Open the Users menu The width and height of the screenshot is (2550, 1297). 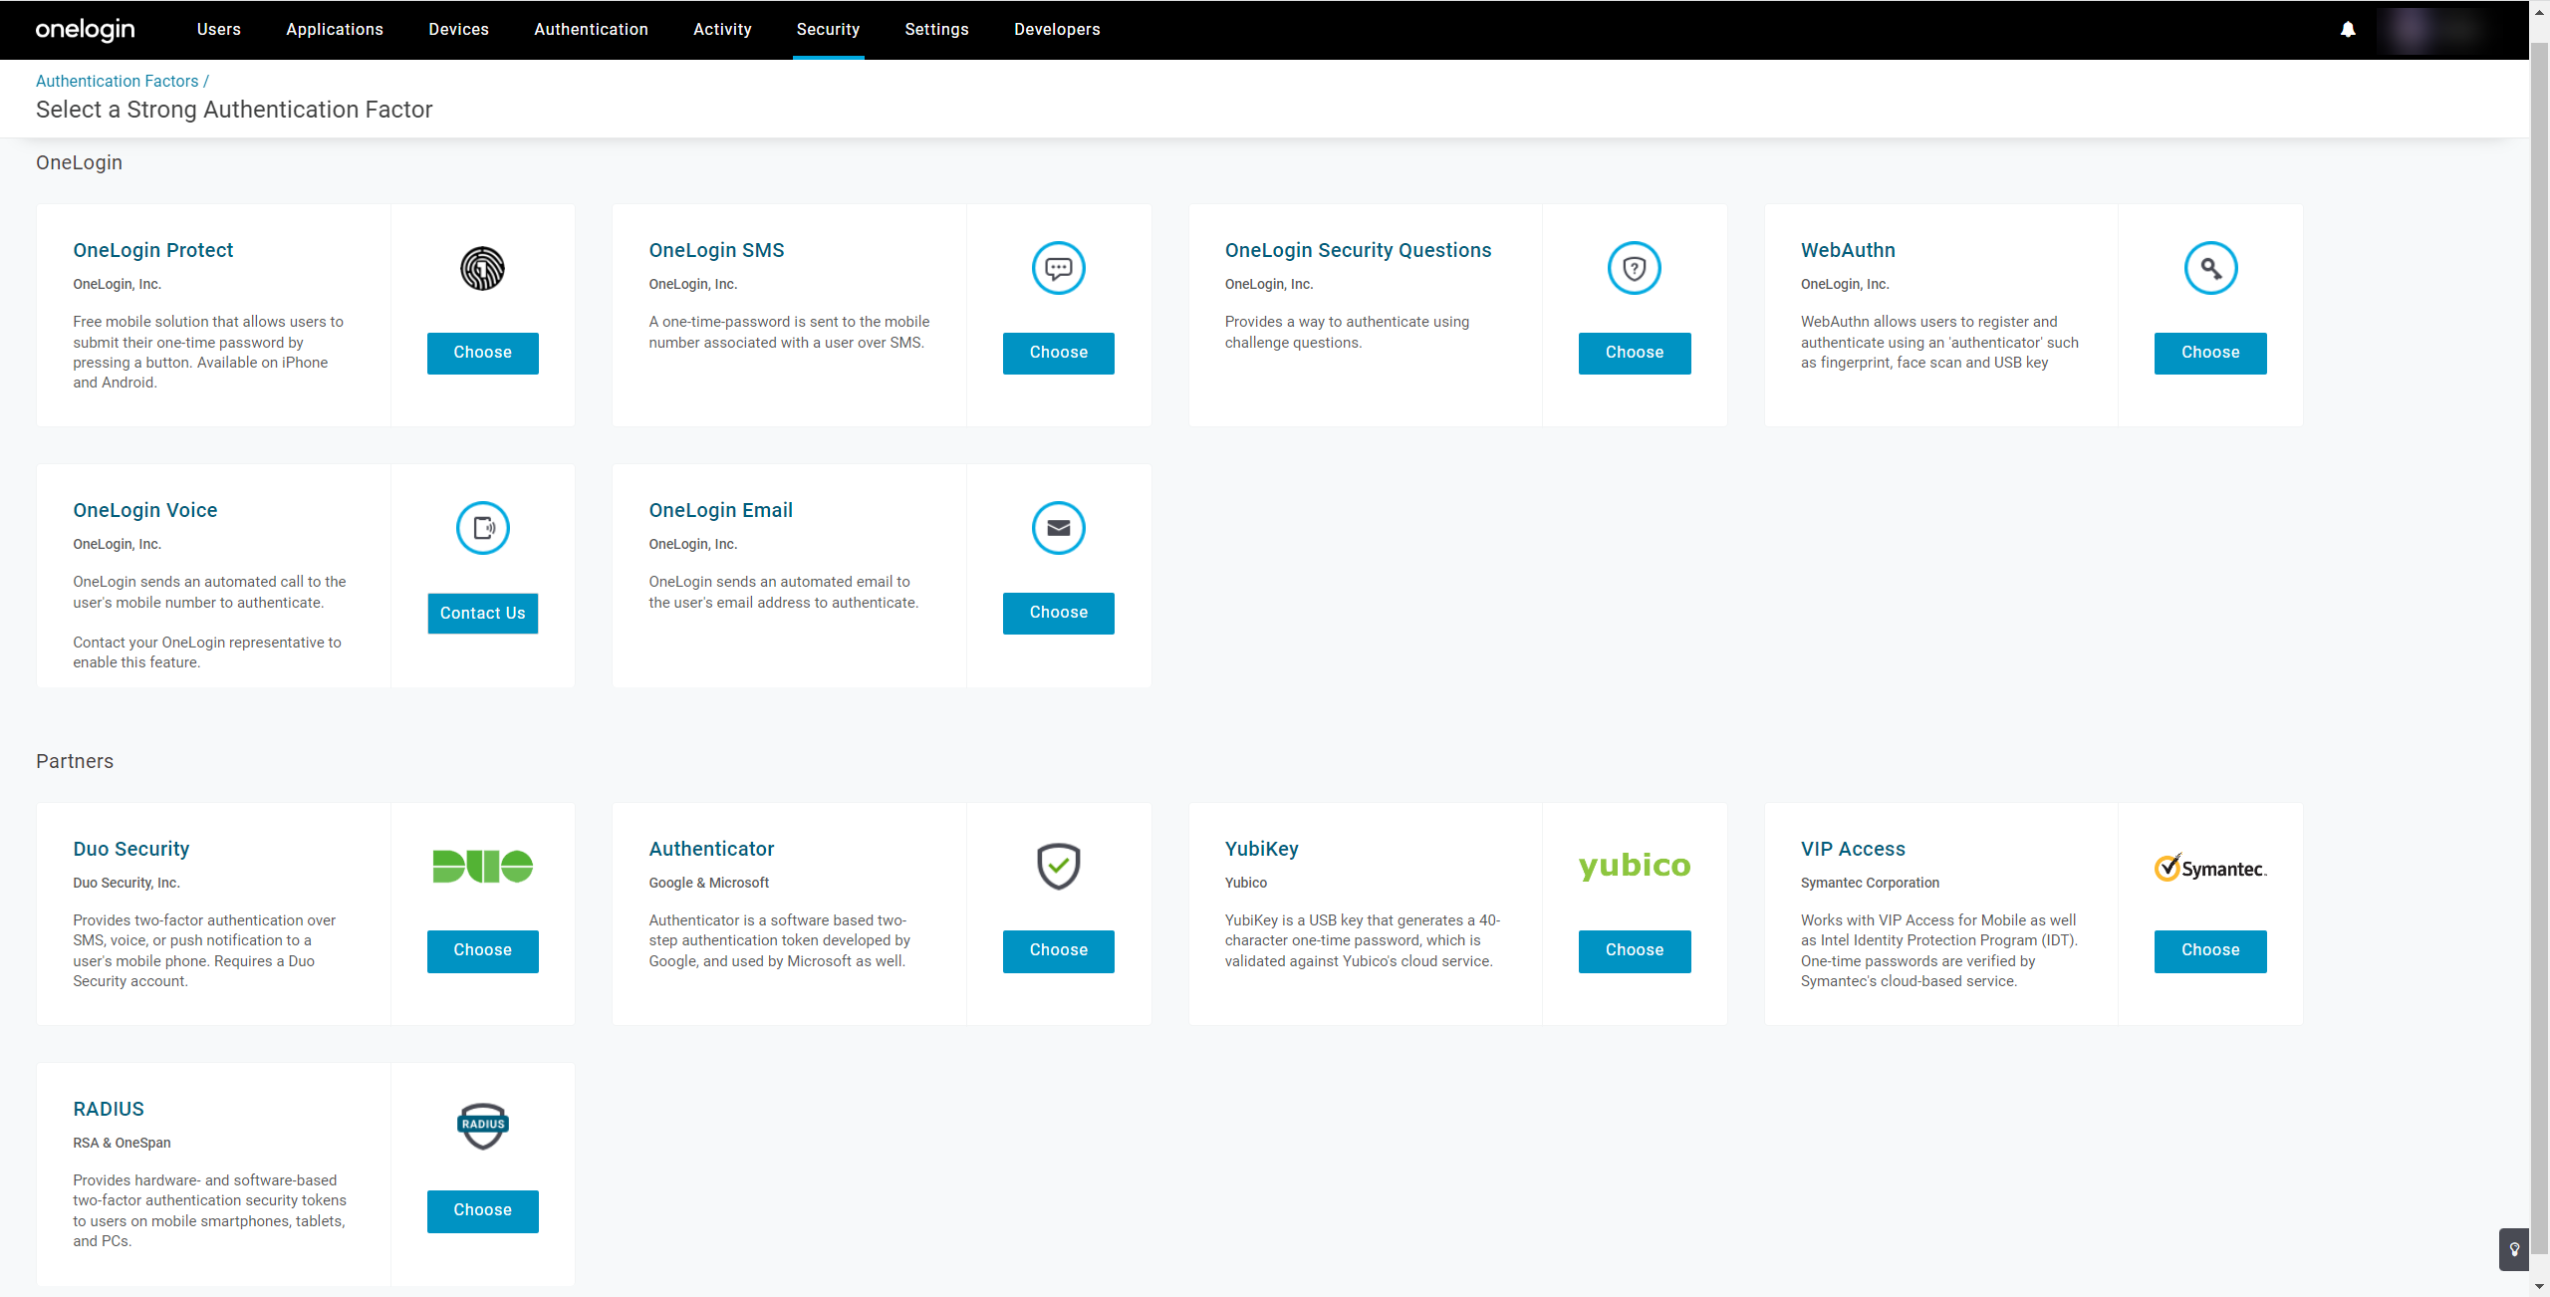tap(219, 30)
